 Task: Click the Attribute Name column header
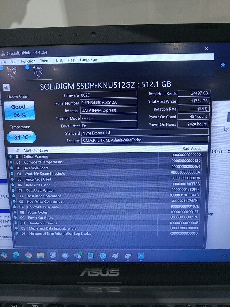tap(35, 150)
